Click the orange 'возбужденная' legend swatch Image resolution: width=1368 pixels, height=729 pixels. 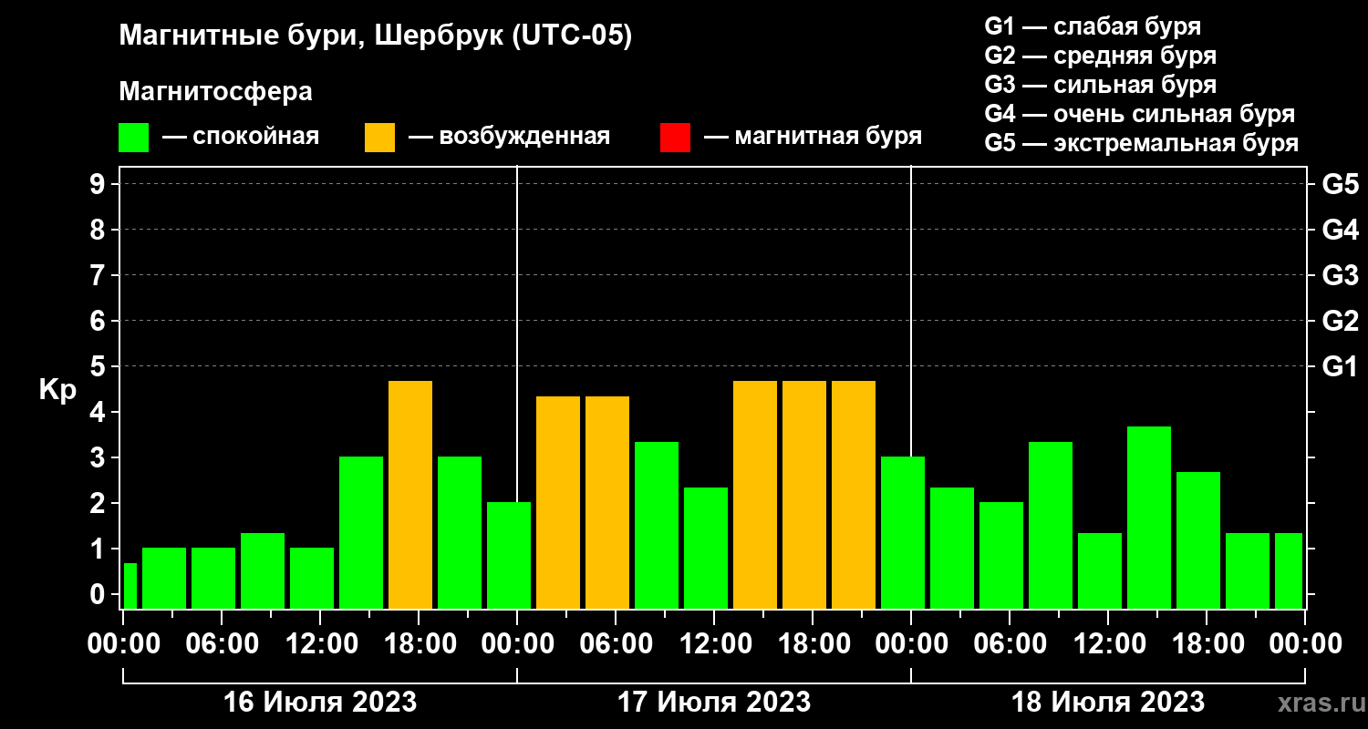point(379,138)
